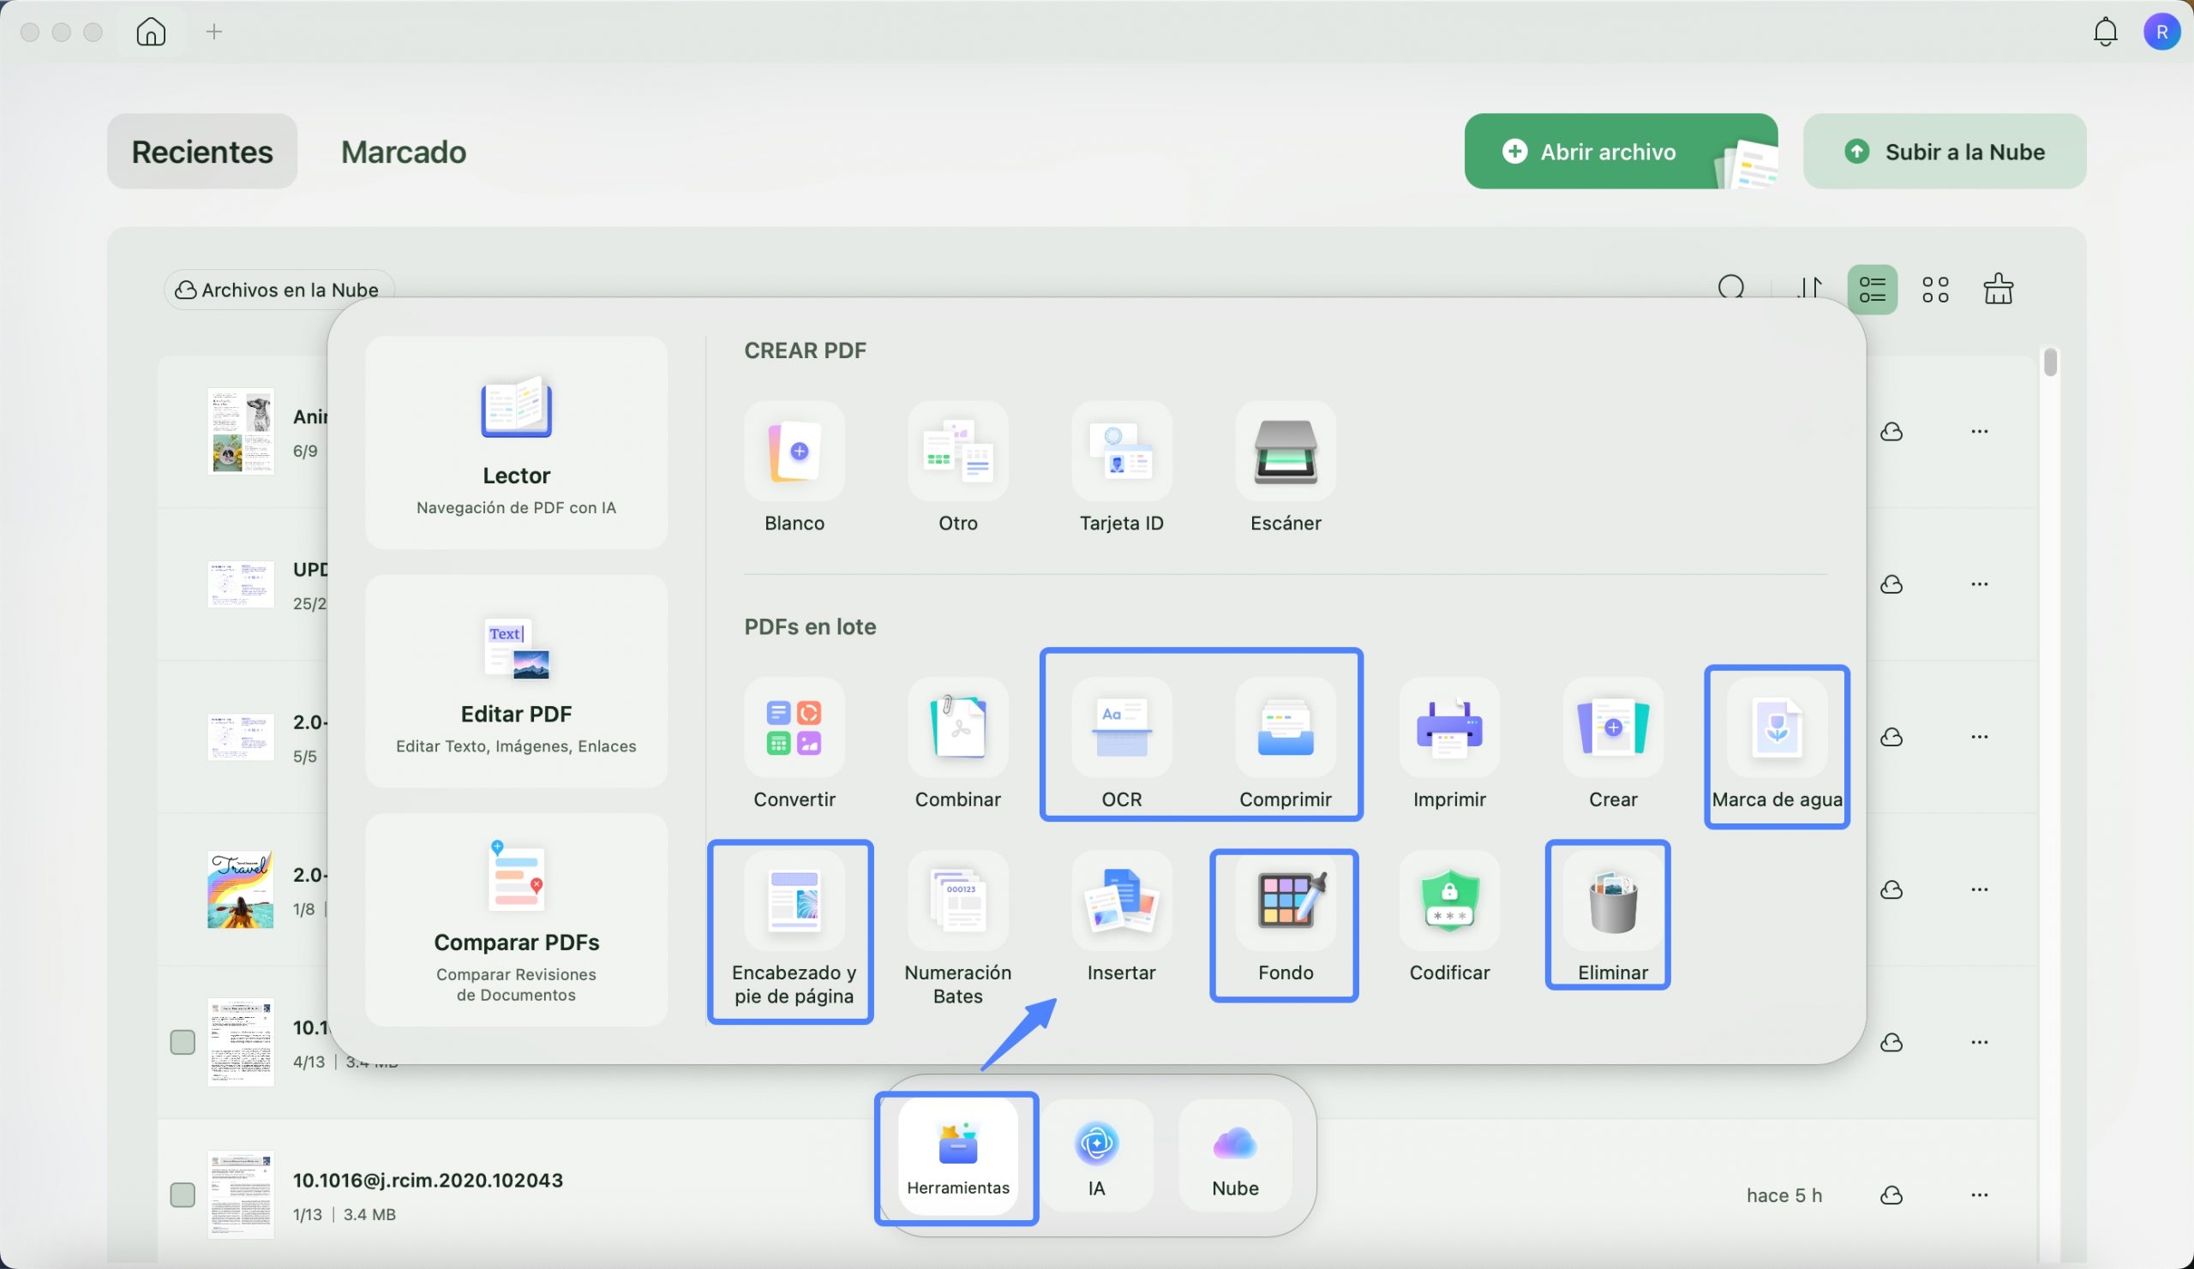Click cloud upload icon for first file row
Image resolution: width=2194 pixels, height=1269 pixels.
[1891, 431]
